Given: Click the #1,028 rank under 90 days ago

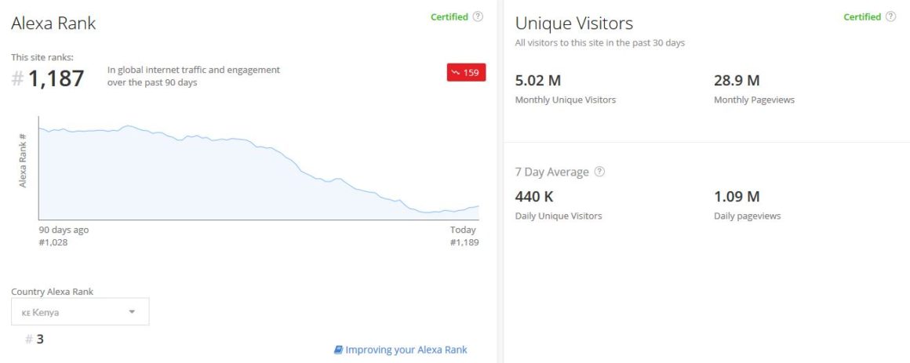Looking at the screenshot, I should click(x=53, y=242).
